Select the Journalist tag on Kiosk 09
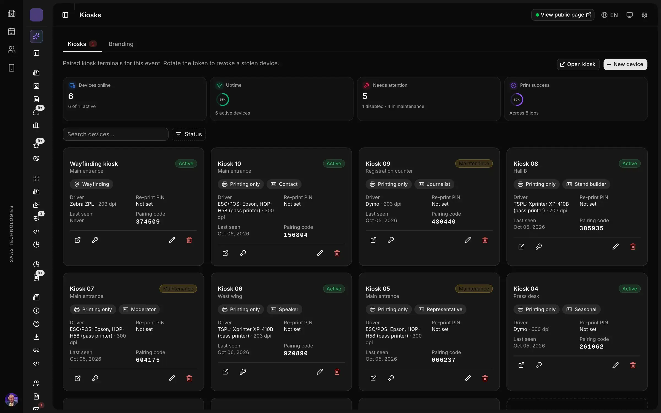The height and width of the screenshot is (413, 661). point(434,184)
